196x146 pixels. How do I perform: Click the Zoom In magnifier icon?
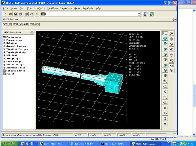tap(165, 97)
